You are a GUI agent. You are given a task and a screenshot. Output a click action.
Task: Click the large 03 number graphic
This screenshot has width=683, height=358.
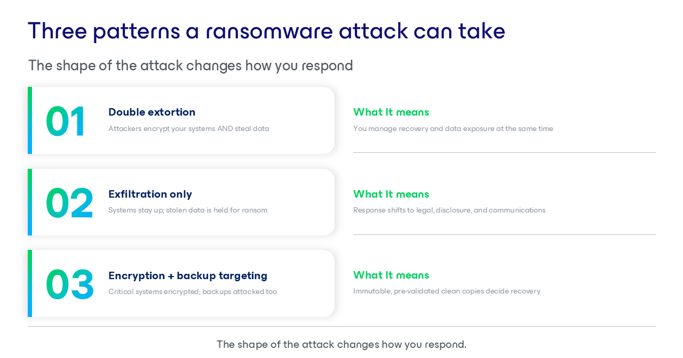70,284
